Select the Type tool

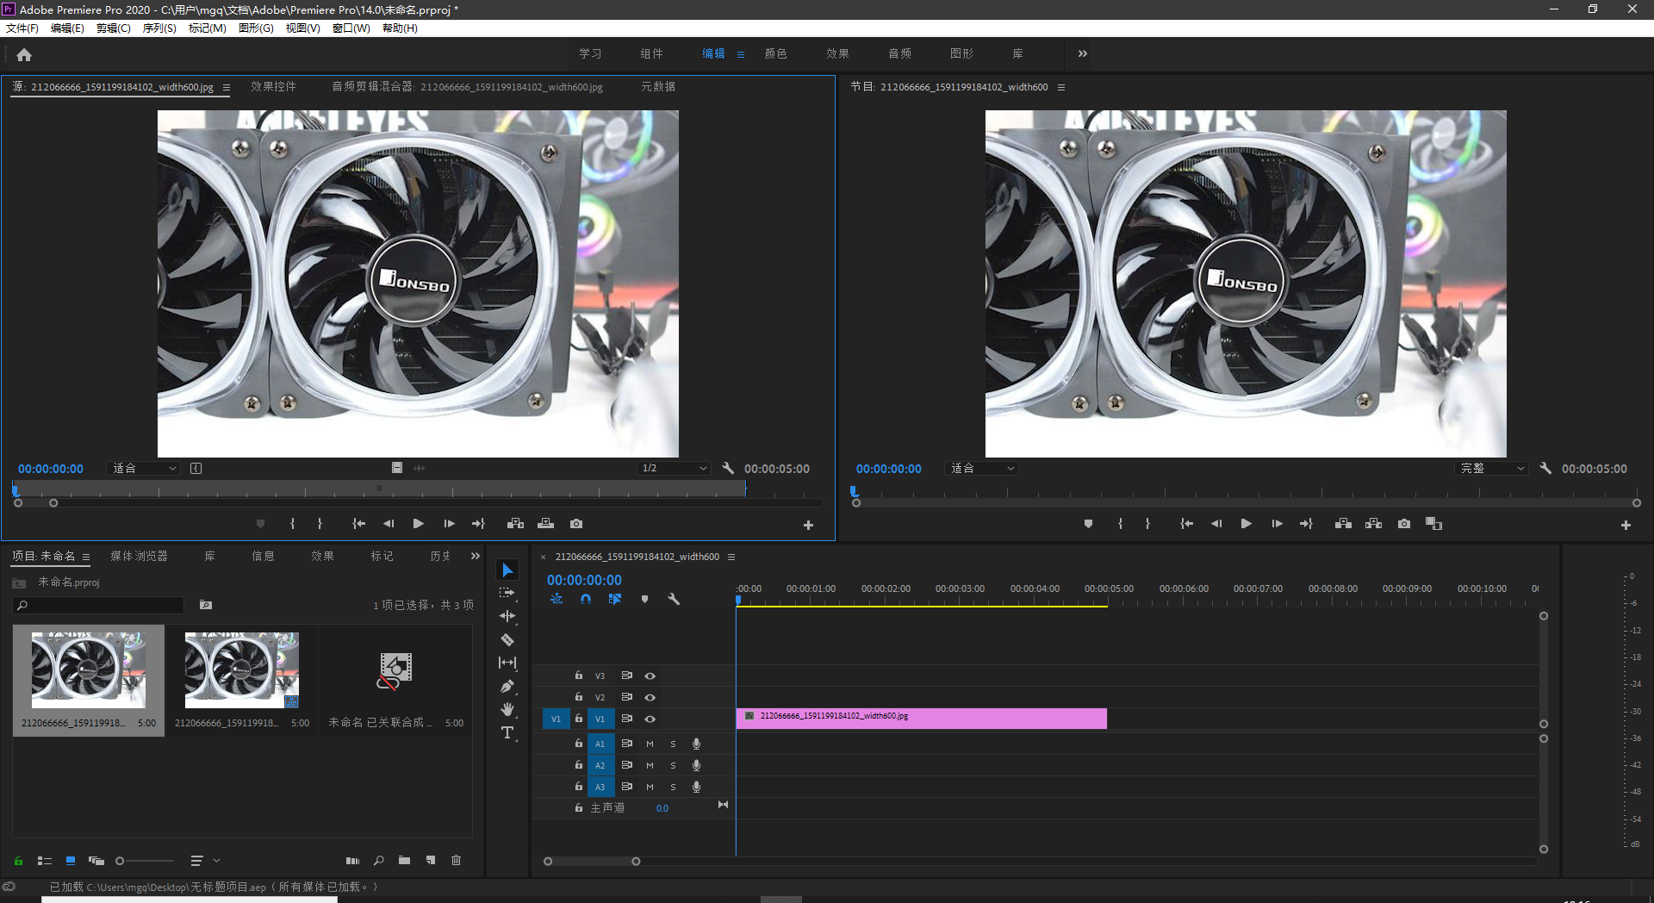[x=507, y=732]
